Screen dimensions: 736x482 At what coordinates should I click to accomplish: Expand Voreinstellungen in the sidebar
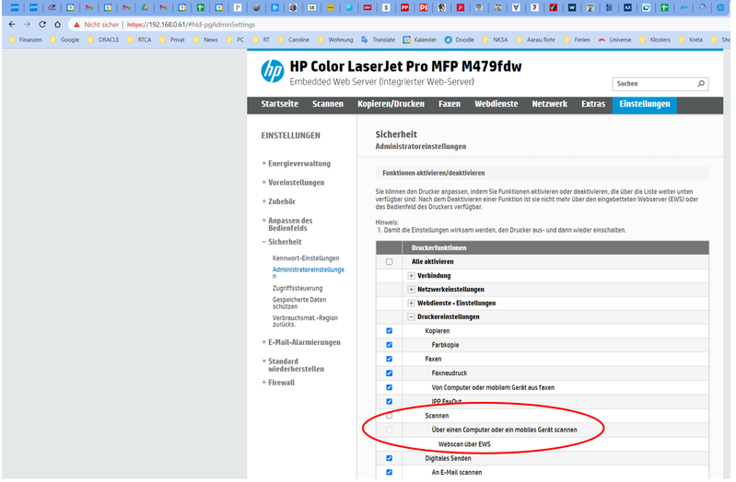pos(293,182)
